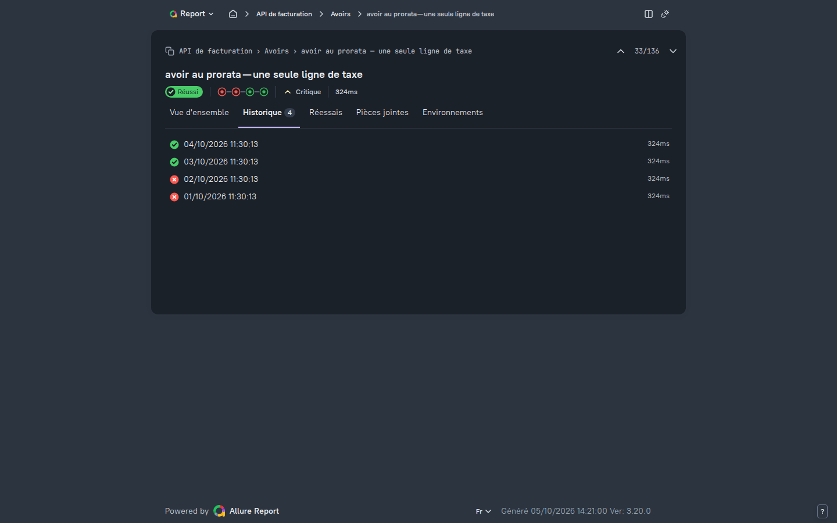Click the Report logo icon in header
The image size is (837, 523).
pyautogui.click(x=173, y=14)
